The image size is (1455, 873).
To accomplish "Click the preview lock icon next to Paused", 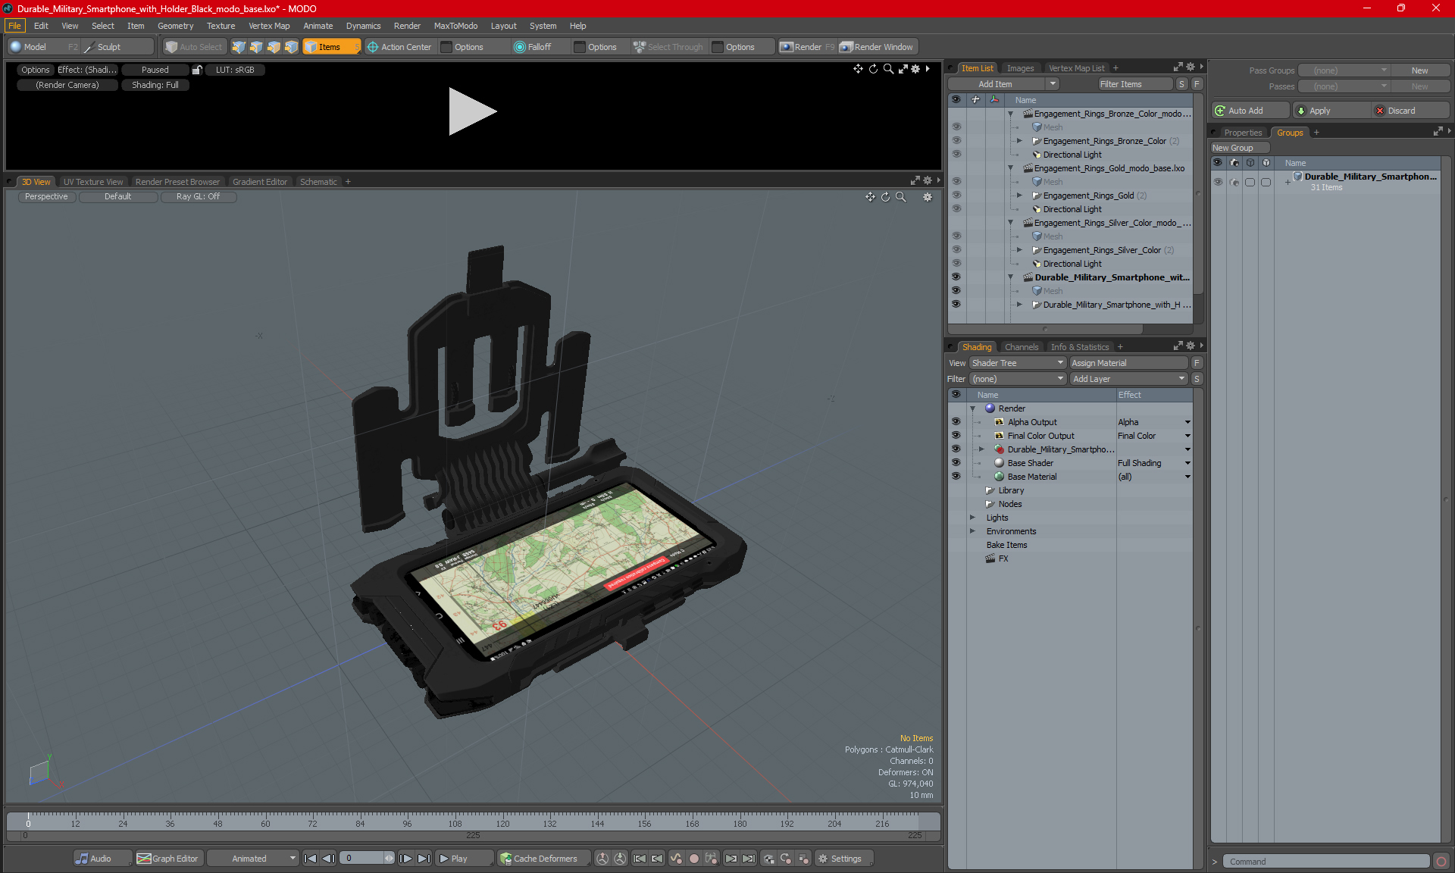I will 197,70.
